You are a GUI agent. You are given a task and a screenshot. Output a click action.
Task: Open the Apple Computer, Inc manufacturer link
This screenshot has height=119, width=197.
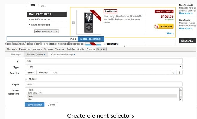41,19
